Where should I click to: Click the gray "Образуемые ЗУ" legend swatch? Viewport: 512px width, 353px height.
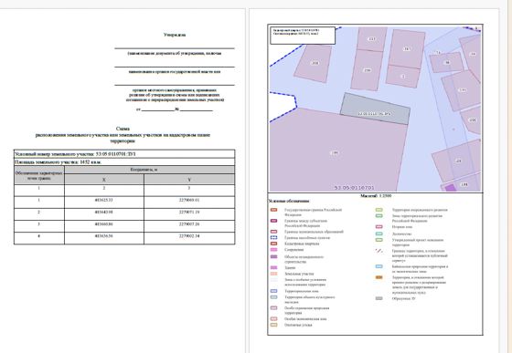379,298
